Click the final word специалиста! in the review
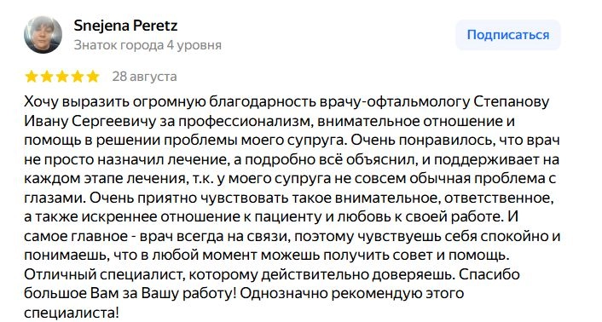 pyautogui.click(x=72, y=313)
